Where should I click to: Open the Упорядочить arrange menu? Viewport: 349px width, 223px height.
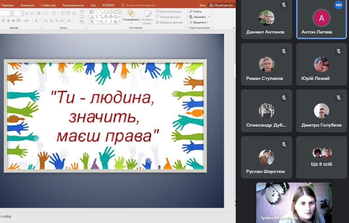pyautogui.click(x=131, y=17)
